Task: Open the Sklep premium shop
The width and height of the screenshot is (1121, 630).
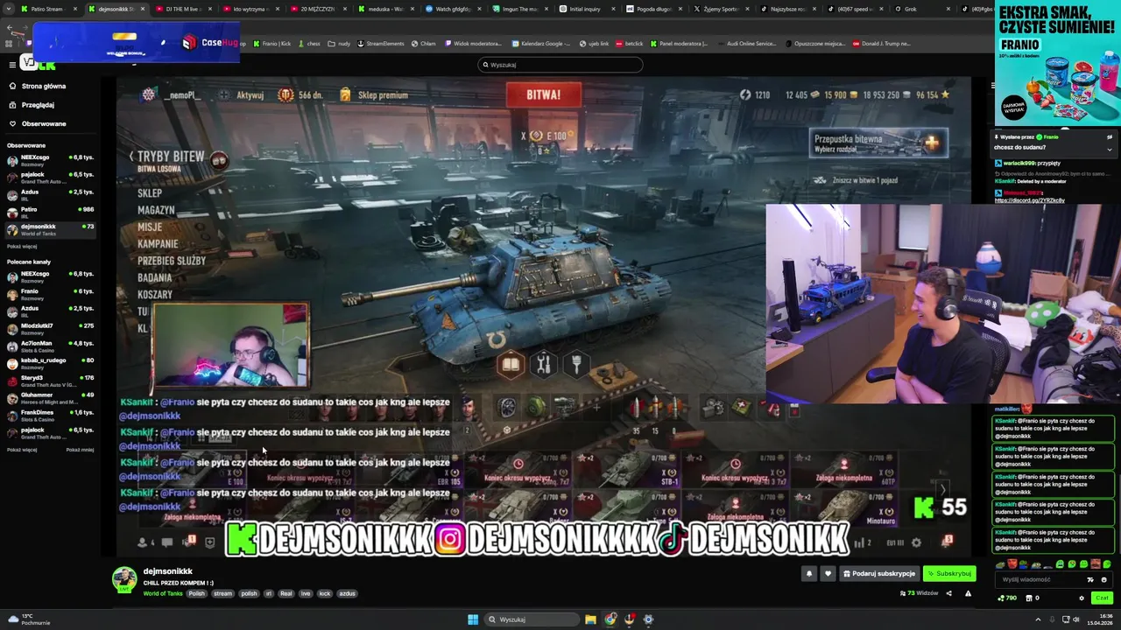Action: pyautogui.click(x=374, y=94)
